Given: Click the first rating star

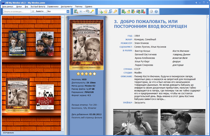Looking at the screenshot, I should click(x=78, y=73).
